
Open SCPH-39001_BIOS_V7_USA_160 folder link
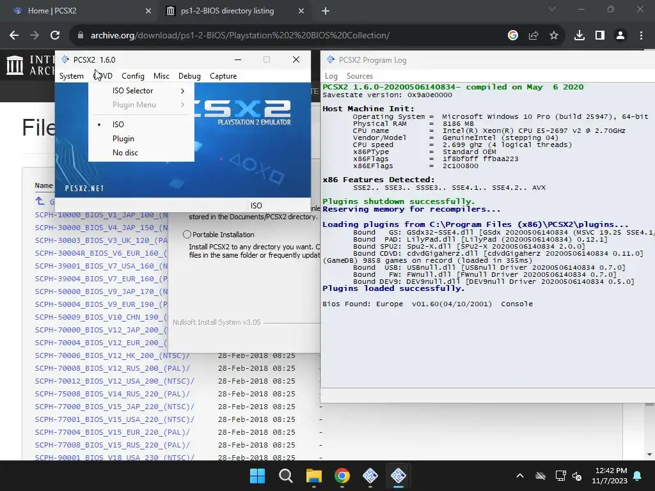[x=102, y=266]
